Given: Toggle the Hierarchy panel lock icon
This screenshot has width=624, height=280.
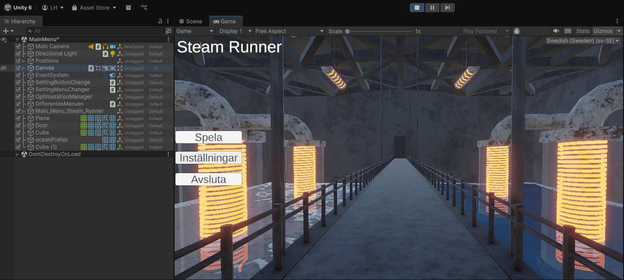Looking at the screenshot, I should [160, 21].
